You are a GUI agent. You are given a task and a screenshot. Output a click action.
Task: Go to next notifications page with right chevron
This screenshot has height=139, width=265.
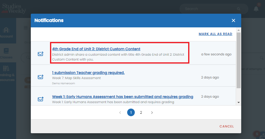click(x=152, y=113)
